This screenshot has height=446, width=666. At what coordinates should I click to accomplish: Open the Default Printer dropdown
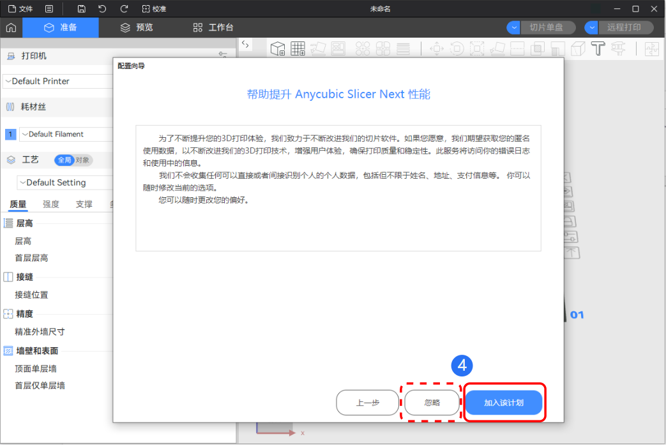tap(57, 81)
